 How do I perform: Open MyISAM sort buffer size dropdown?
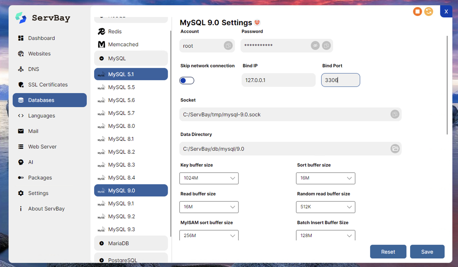[209, 235]
